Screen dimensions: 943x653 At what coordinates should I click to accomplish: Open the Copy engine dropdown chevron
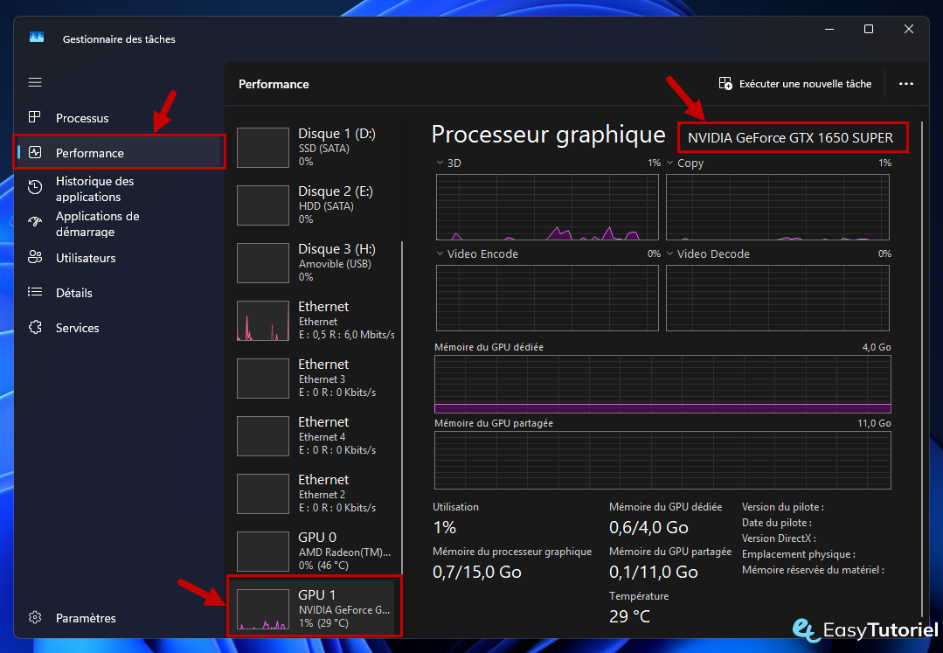click(670, 163)
